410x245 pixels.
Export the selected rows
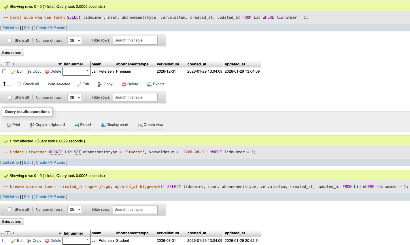[156, 84]
